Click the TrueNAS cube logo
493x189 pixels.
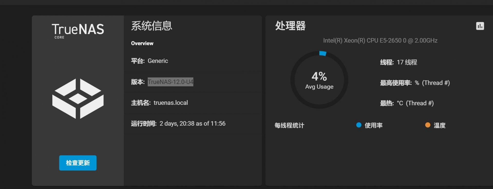pos(78,99)
